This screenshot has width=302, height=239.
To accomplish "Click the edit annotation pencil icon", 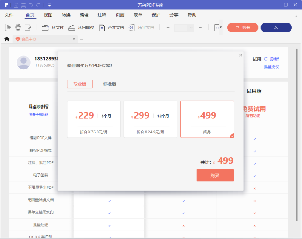I will click(x=28, y=26).
